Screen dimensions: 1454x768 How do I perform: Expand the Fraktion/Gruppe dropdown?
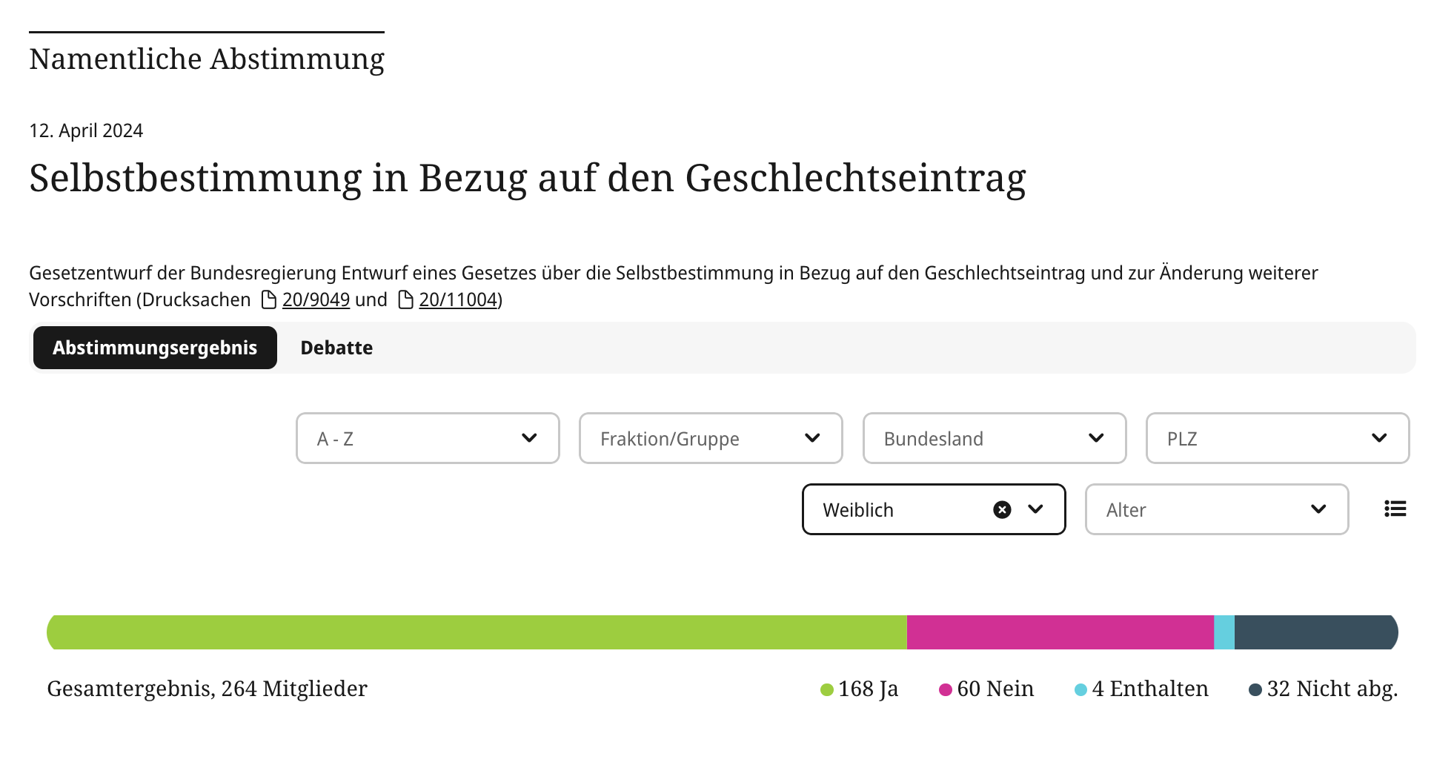(x=711, y=438)
